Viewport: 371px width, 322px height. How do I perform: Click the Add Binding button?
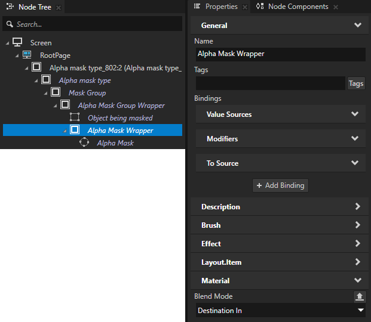[x=280, y=185]
